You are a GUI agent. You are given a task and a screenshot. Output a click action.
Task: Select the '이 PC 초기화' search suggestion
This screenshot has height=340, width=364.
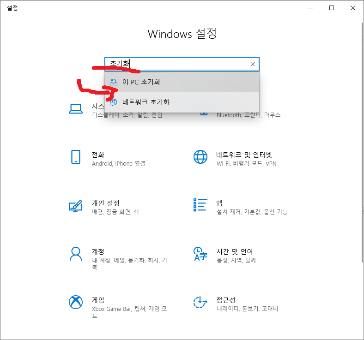tap(182, 82)
